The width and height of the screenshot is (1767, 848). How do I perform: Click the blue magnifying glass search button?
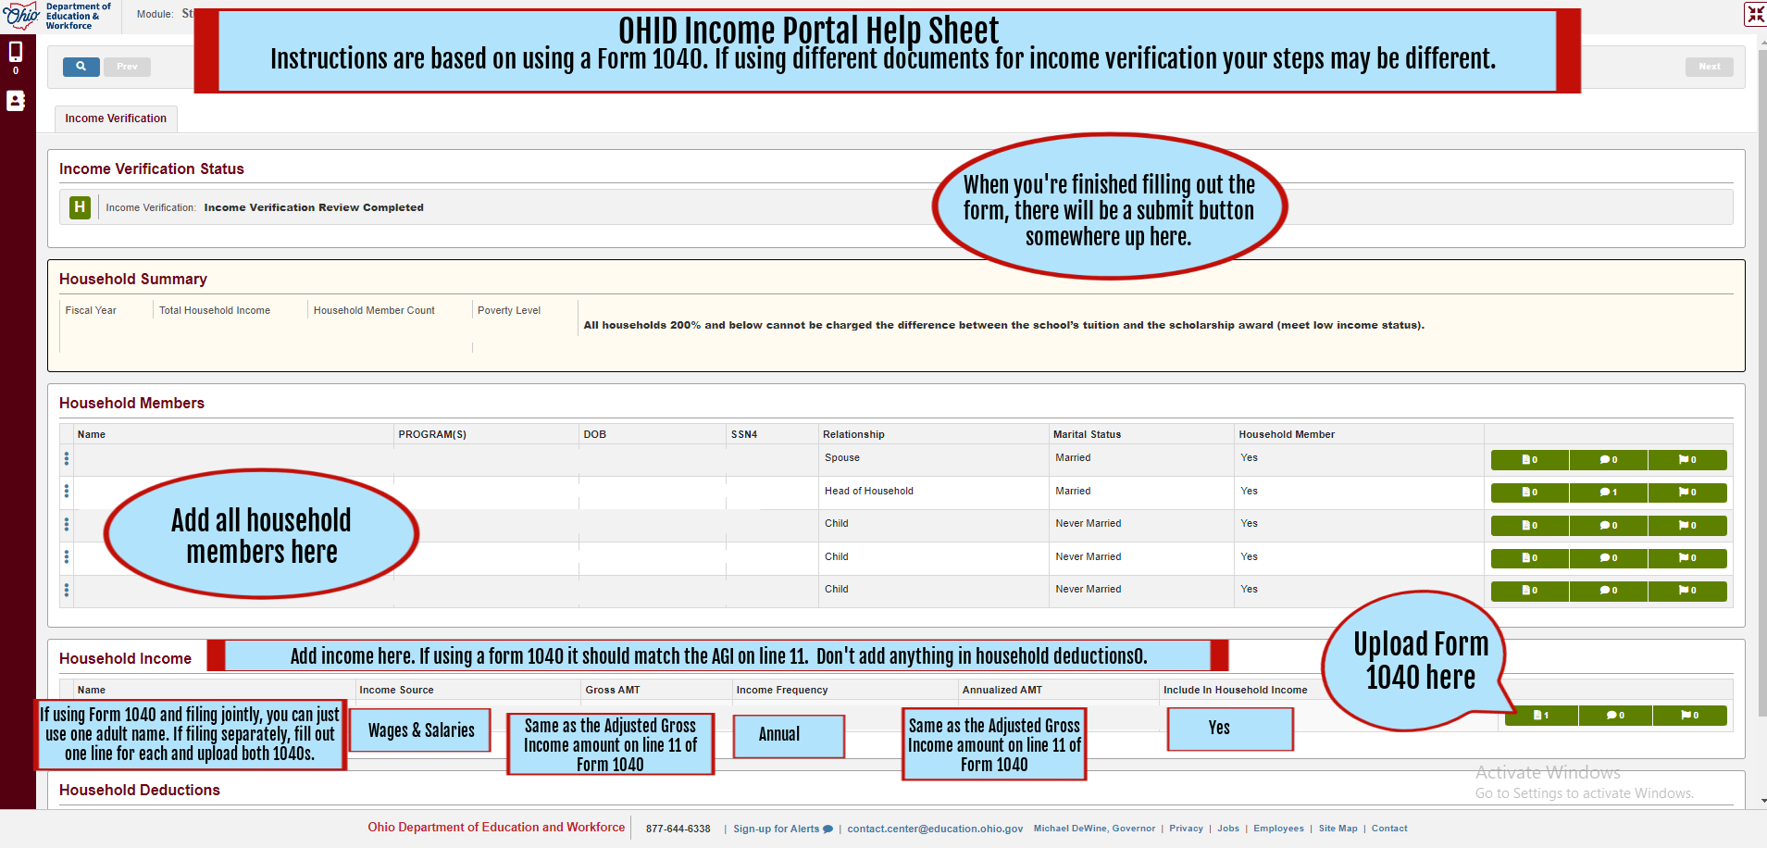tap(81, 67)
